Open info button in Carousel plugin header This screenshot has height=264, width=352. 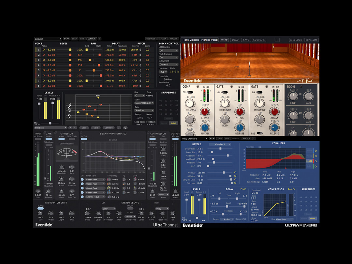coord(99,39)
